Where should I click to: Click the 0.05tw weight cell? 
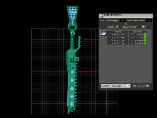[139, 37]
